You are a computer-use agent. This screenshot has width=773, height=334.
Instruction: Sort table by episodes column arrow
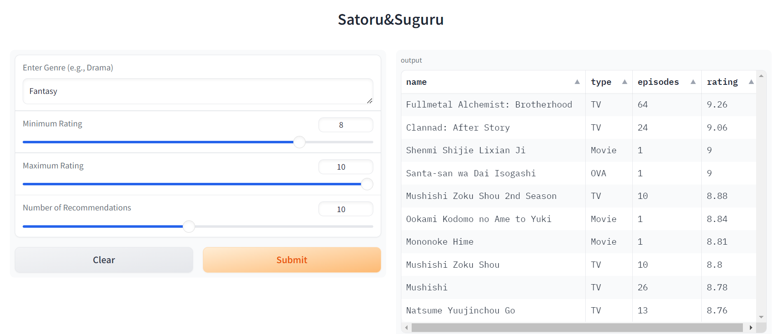tap(693, 82)
